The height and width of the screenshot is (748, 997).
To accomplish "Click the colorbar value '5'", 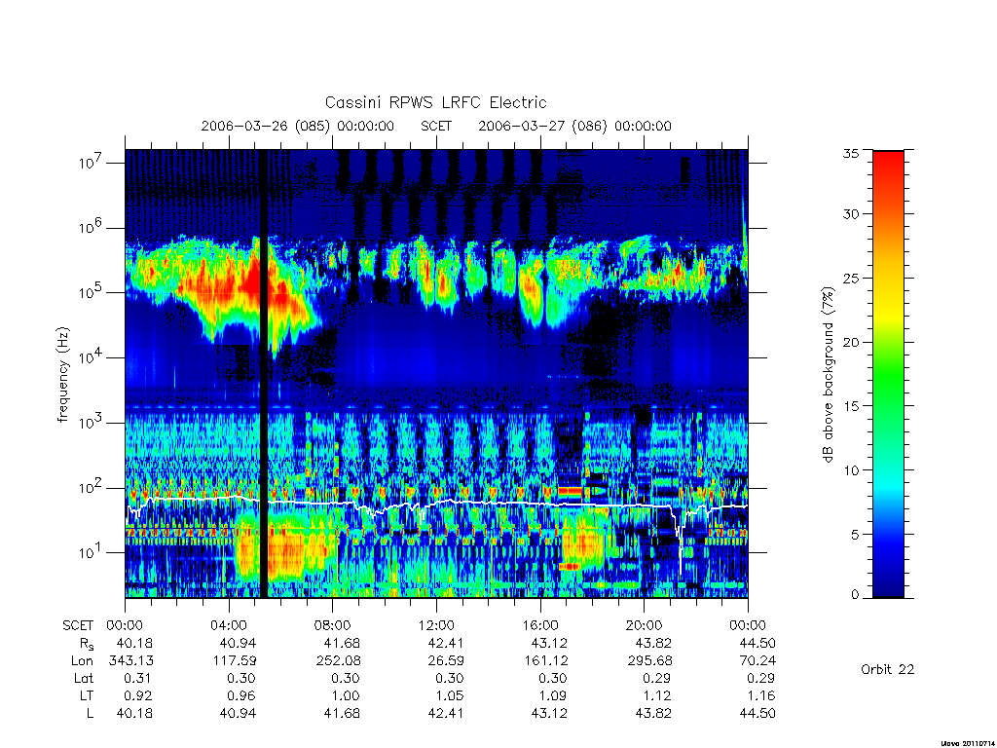I will coord(855,535).
